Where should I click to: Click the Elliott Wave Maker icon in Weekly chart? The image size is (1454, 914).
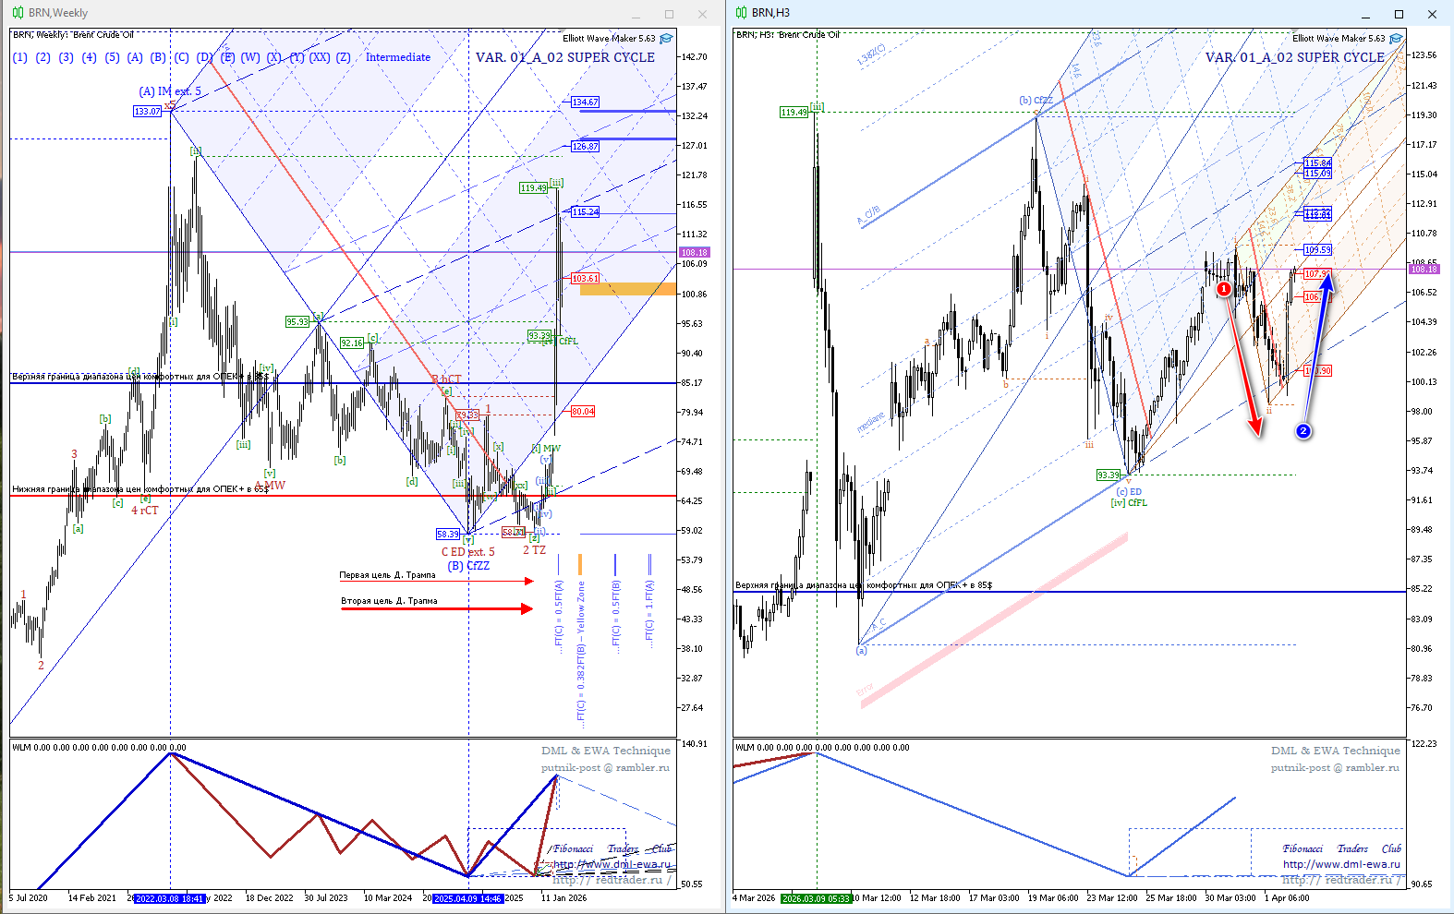666,39
